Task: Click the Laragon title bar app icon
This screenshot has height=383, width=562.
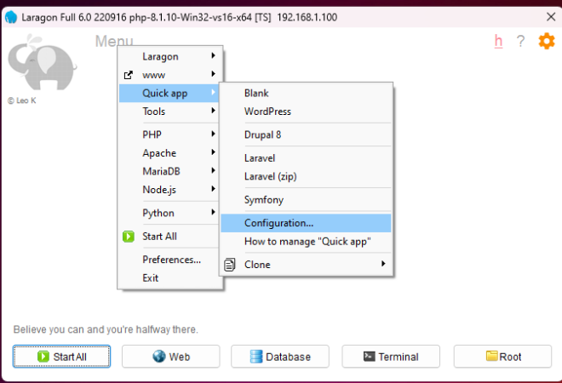Action: coord(11,17)
